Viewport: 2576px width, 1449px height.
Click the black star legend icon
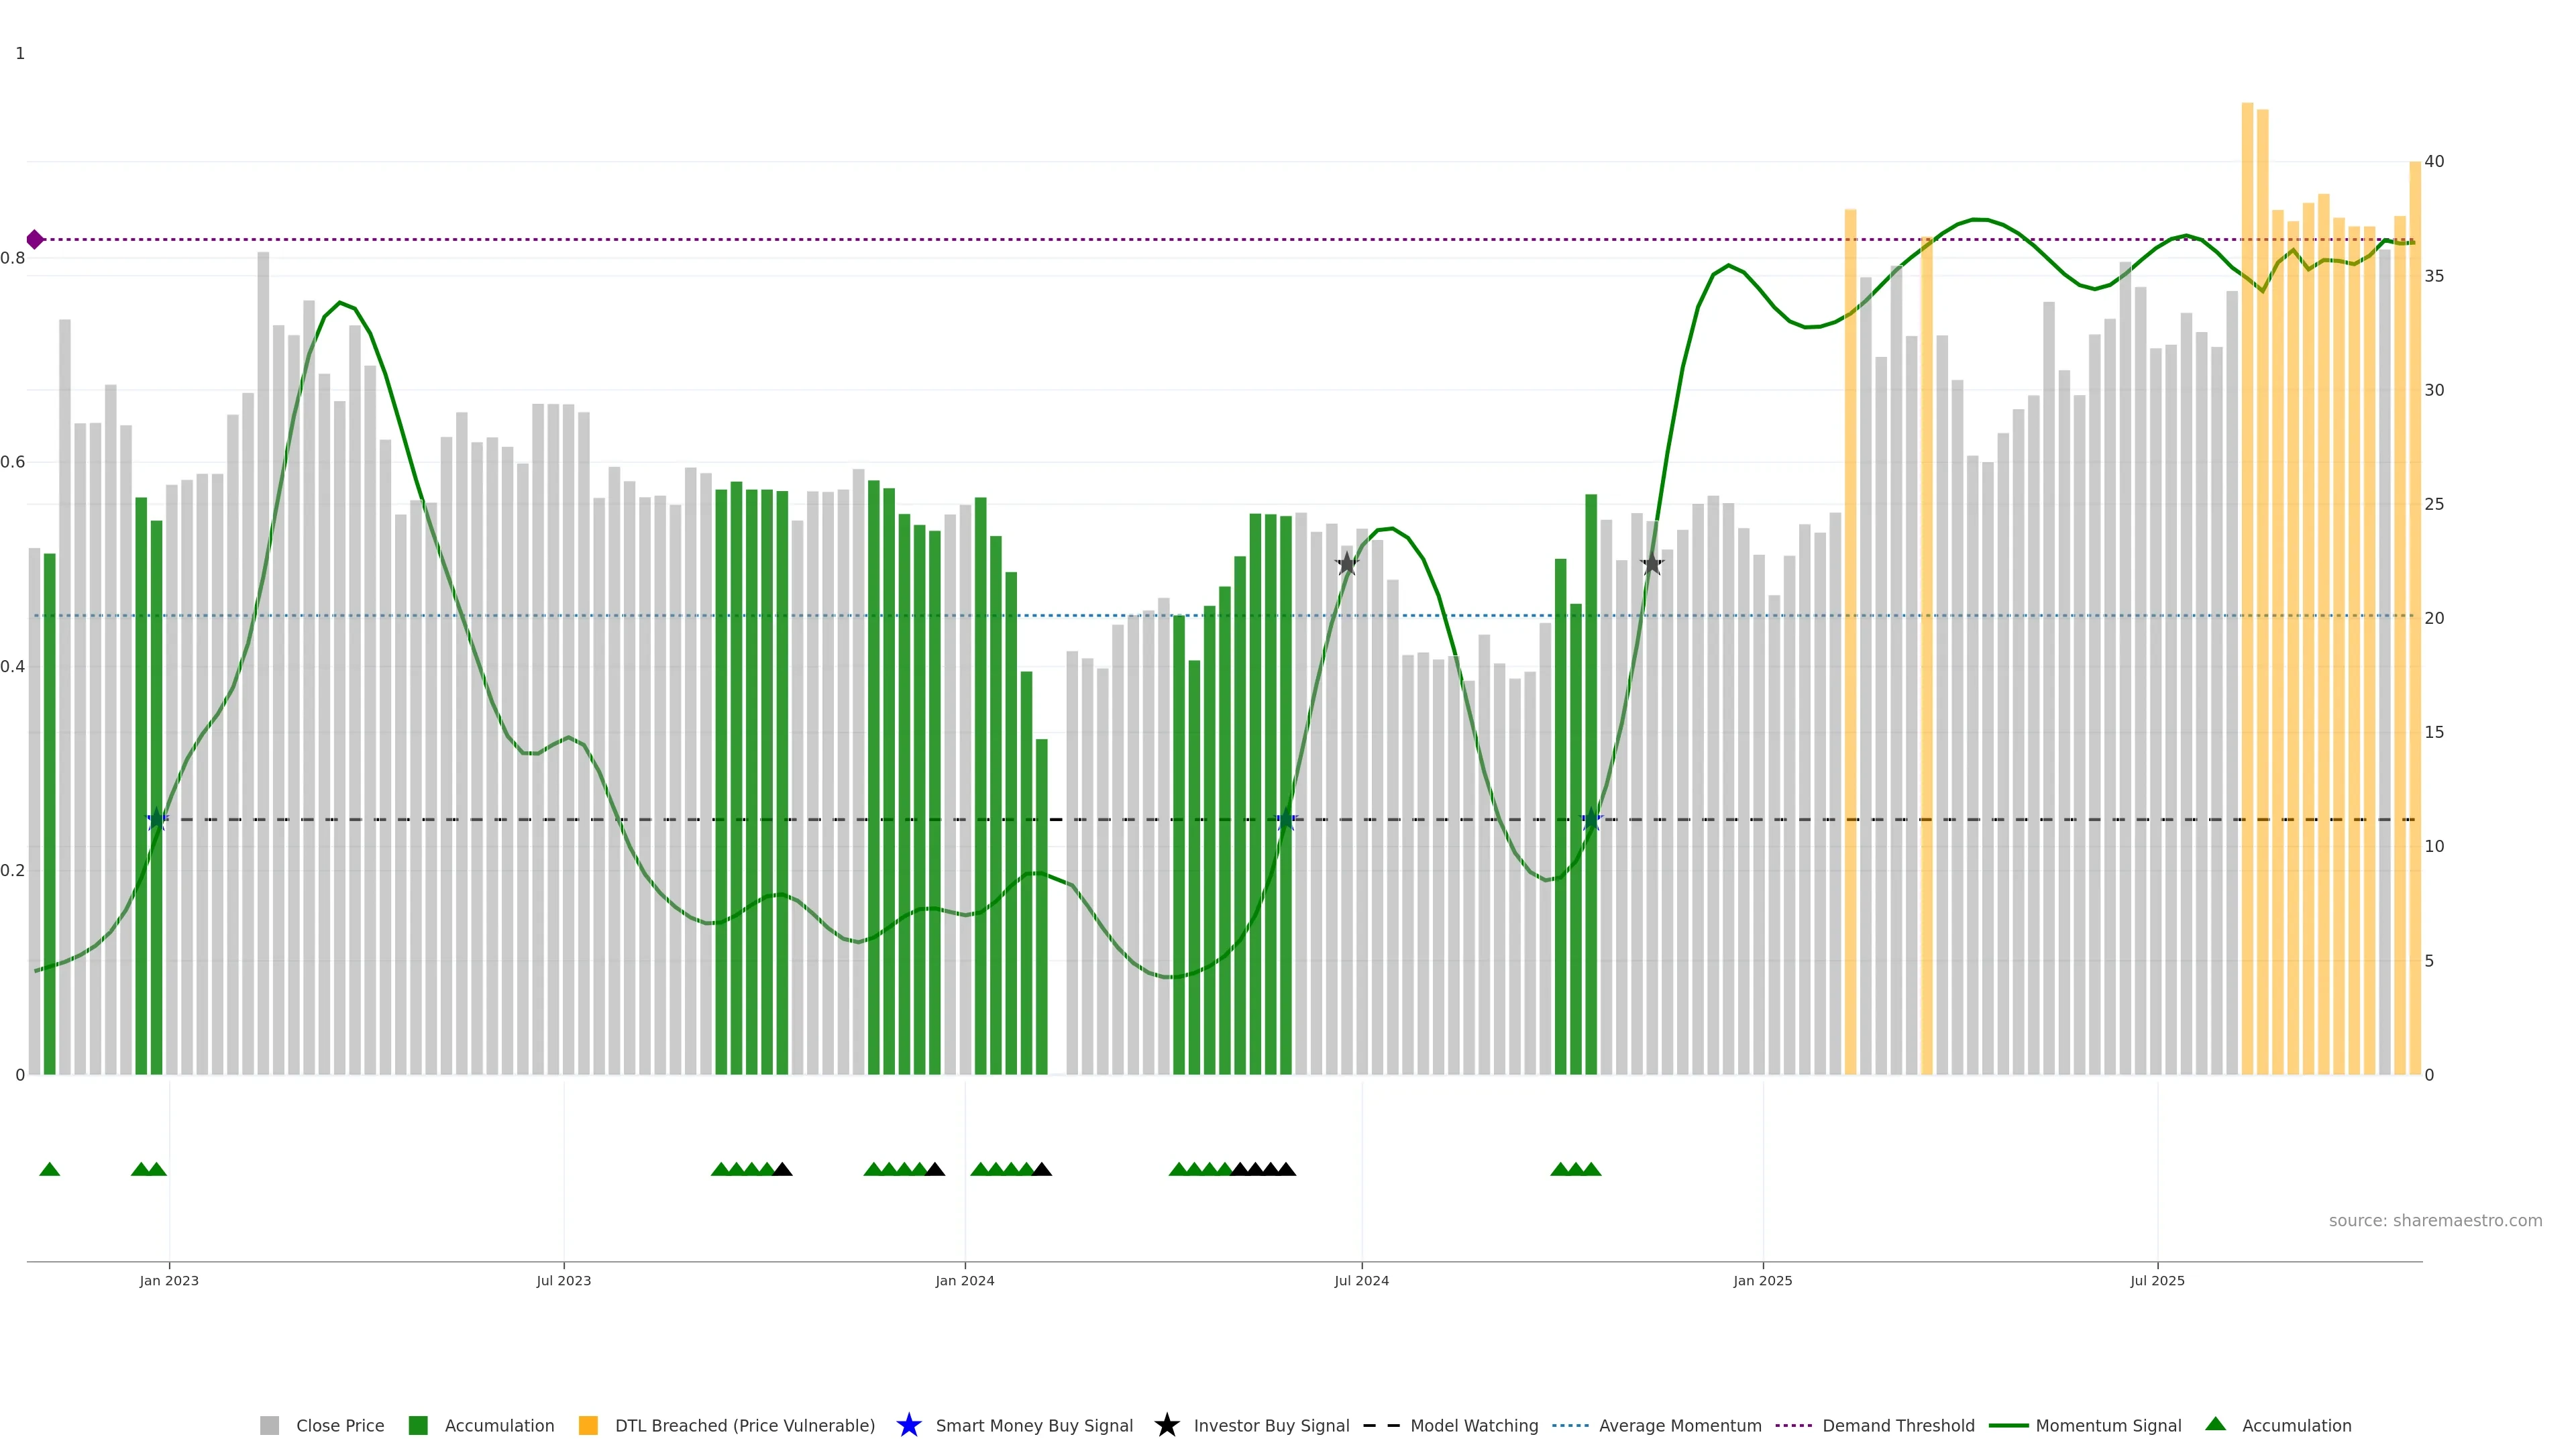pyautogui.click(x=1166, y=1425)
